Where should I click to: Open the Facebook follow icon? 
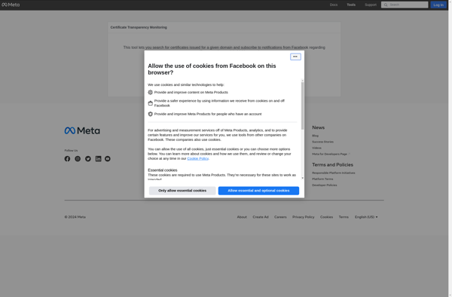(x=67, y=159)
